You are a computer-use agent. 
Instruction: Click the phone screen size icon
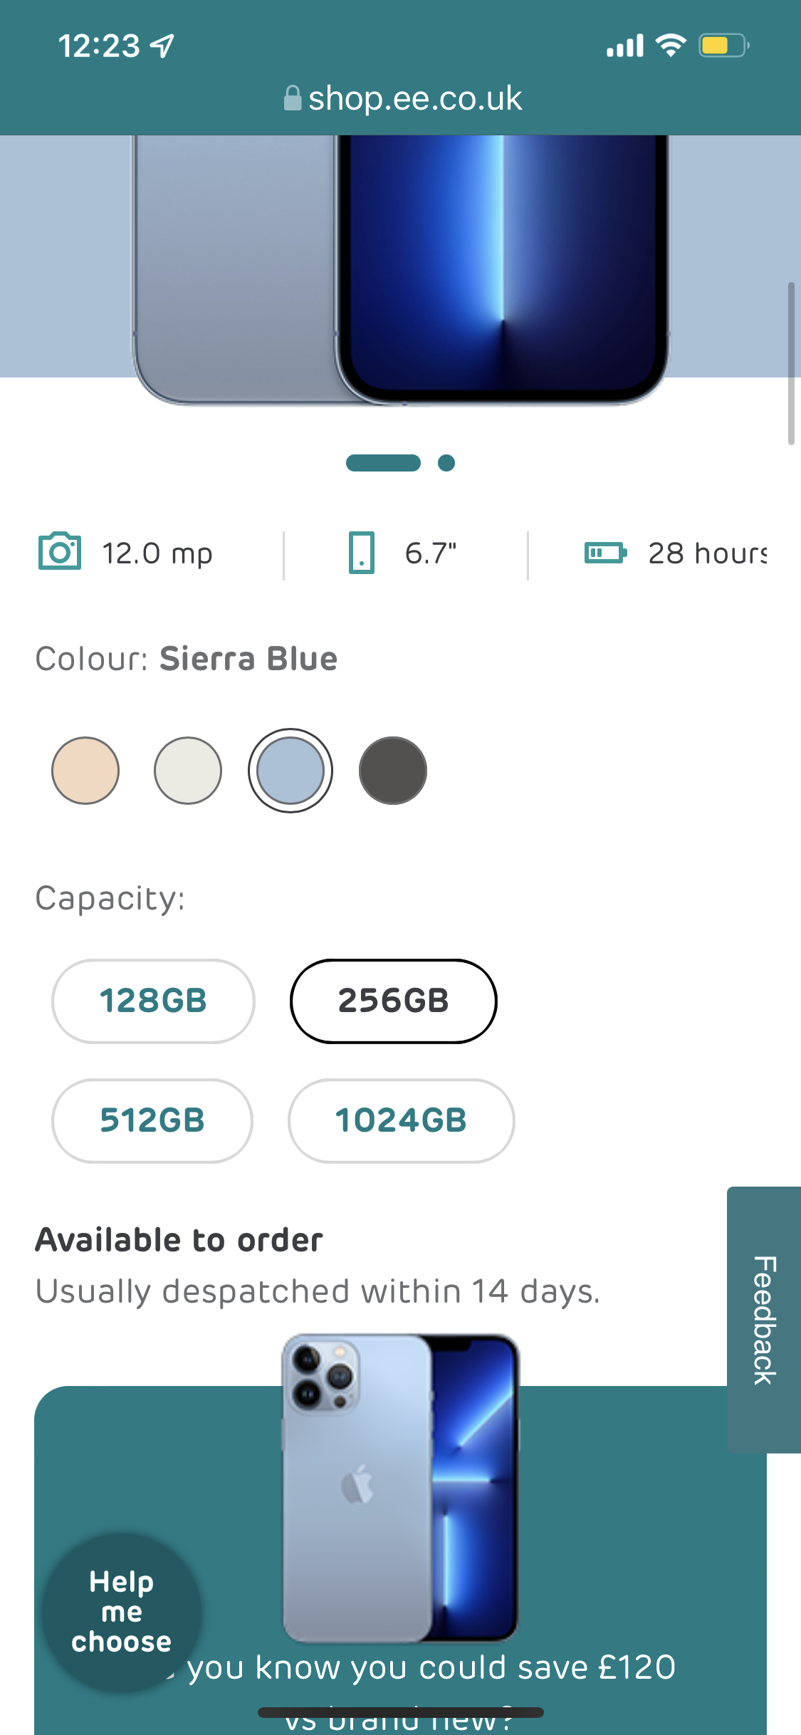pyautogui.click(x=361, y=552)
